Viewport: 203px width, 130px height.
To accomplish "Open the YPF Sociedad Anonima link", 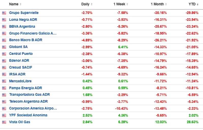I will click(28, 115).
